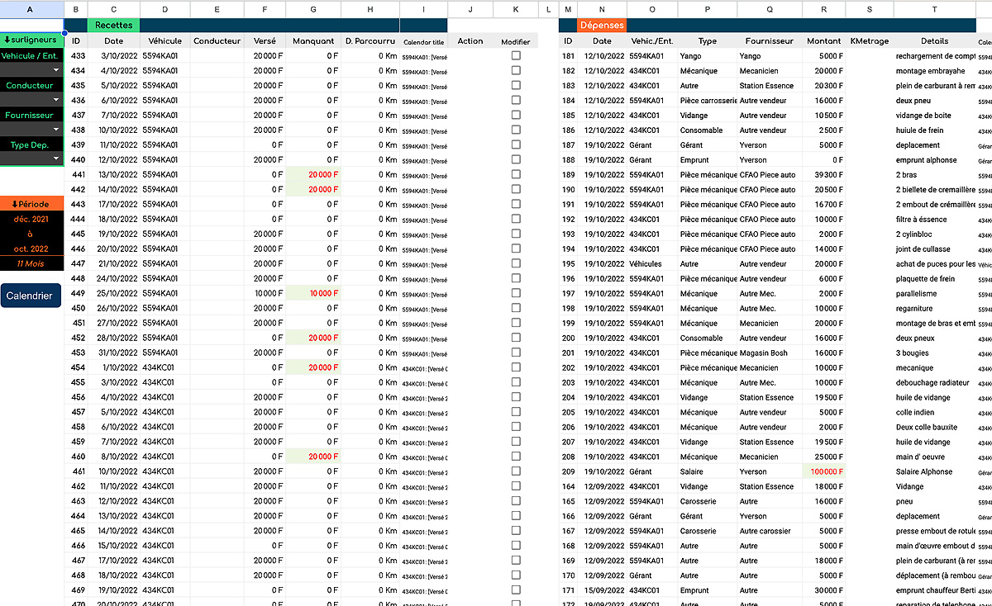Select the orange Dépenses section label
992x606 pixels.
602,26
